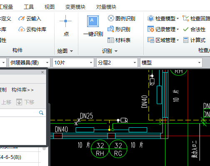This screenshot has width=210, height=166.
Task: Click the vertical 热力入口 label
Action: tap(194, 149)
